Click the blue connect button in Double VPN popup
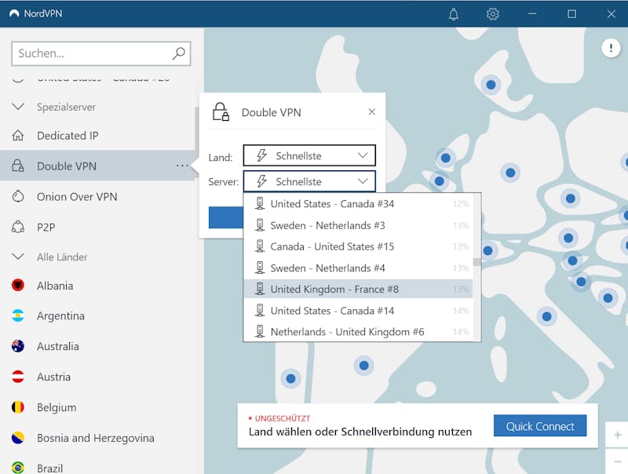628x474 pixels. 225,217
